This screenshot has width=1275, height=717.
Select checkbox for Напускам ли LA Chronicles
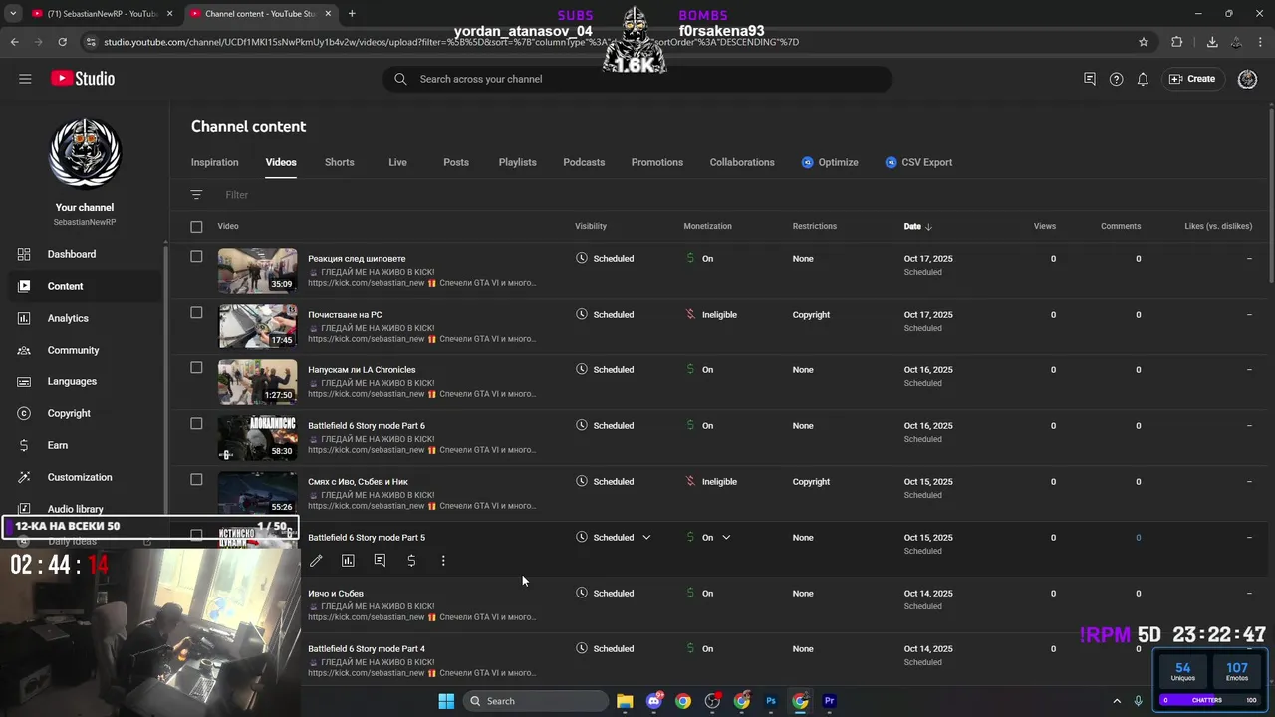click(196, 368)
